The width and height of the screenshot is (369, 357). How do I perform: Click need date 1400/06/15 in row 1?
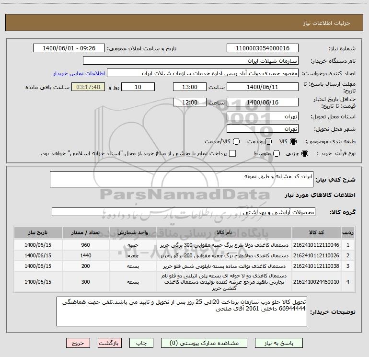pos(38,245)
